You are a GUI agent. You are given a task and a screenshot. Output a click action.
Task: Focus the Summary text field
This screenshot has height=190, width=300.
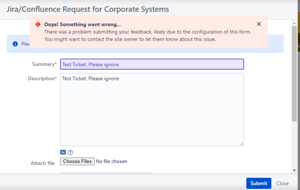152,64
